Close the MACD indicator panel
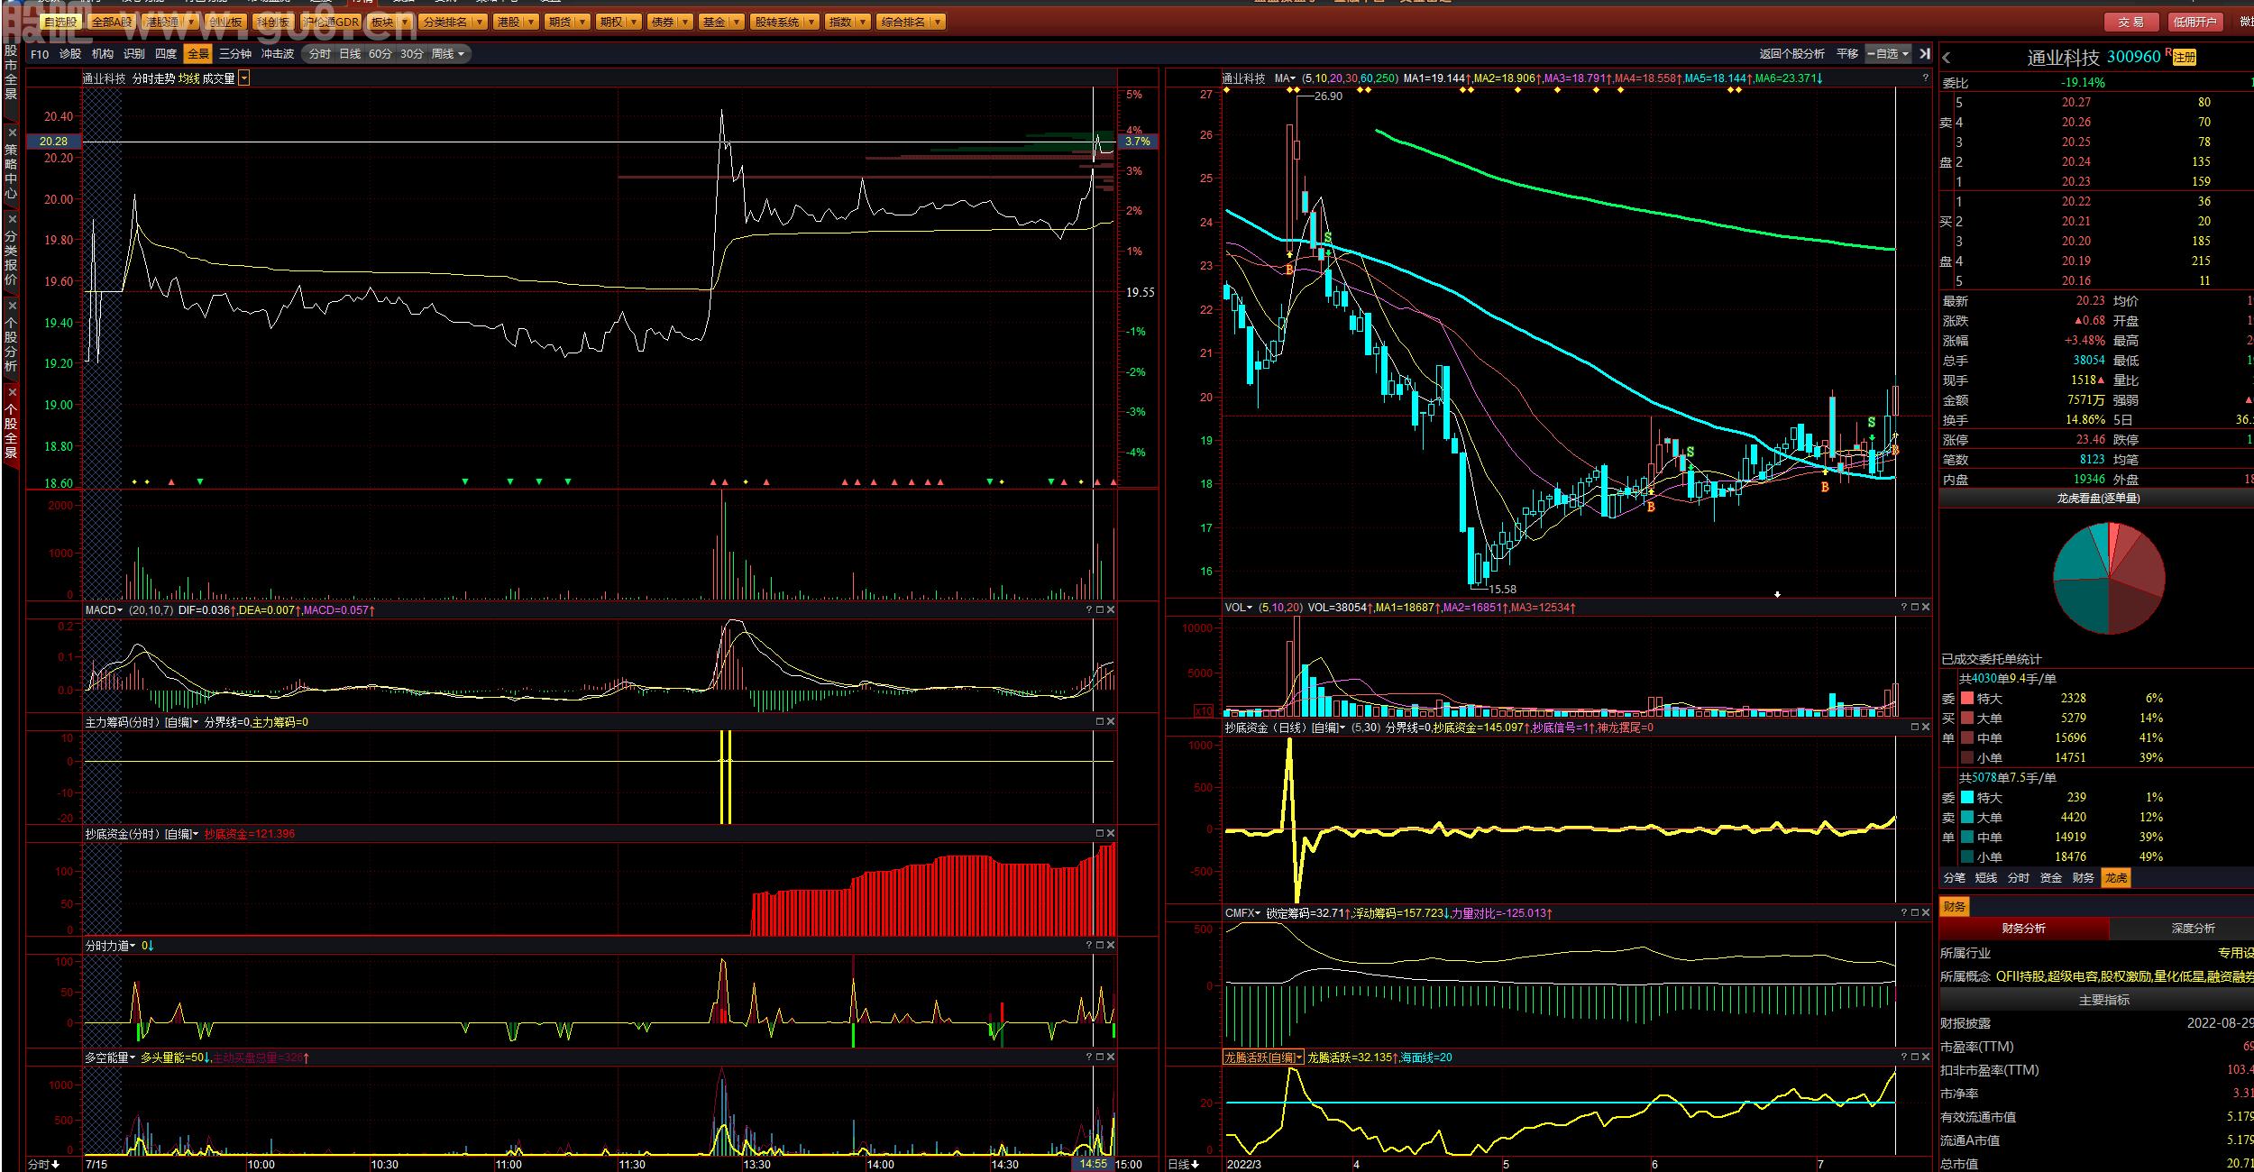Screen dimensions: 2254x1172 click(1111, 610)
